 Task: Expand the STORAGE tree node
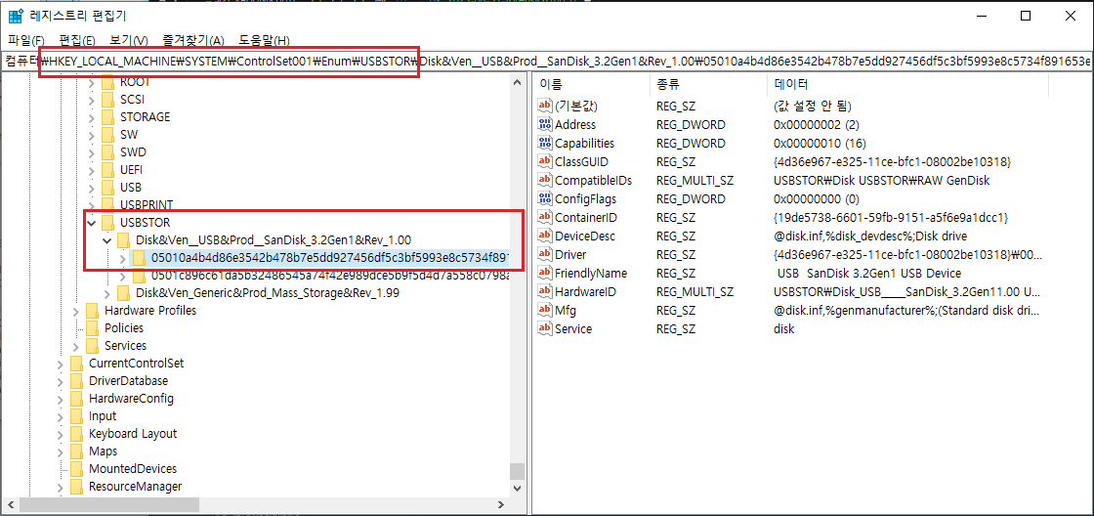click(91, 116)
